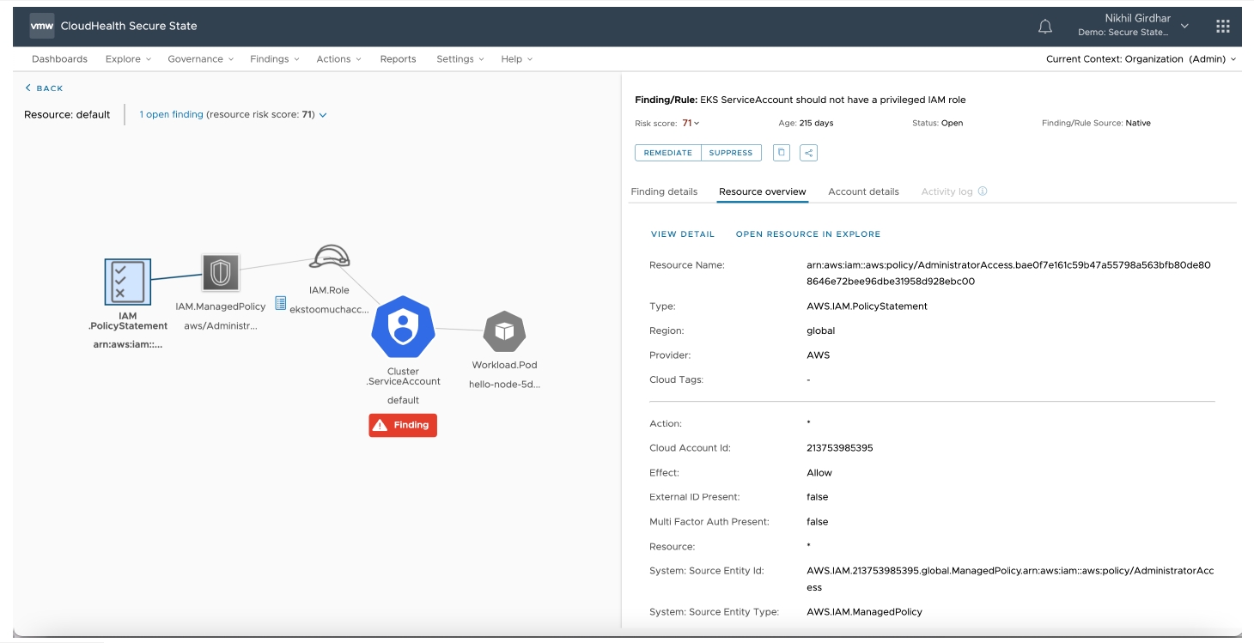Select the IAM.Role hard hat node icon
1254x643 pixels.
[x=329, y=258]
